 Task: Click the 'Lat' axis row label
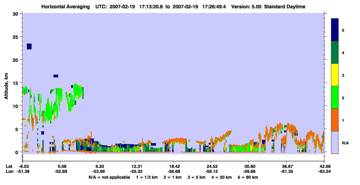point(9,166)
